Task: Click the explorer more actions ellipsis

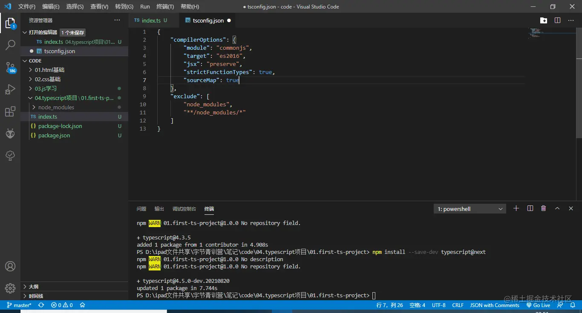Action: pos(117,20)
